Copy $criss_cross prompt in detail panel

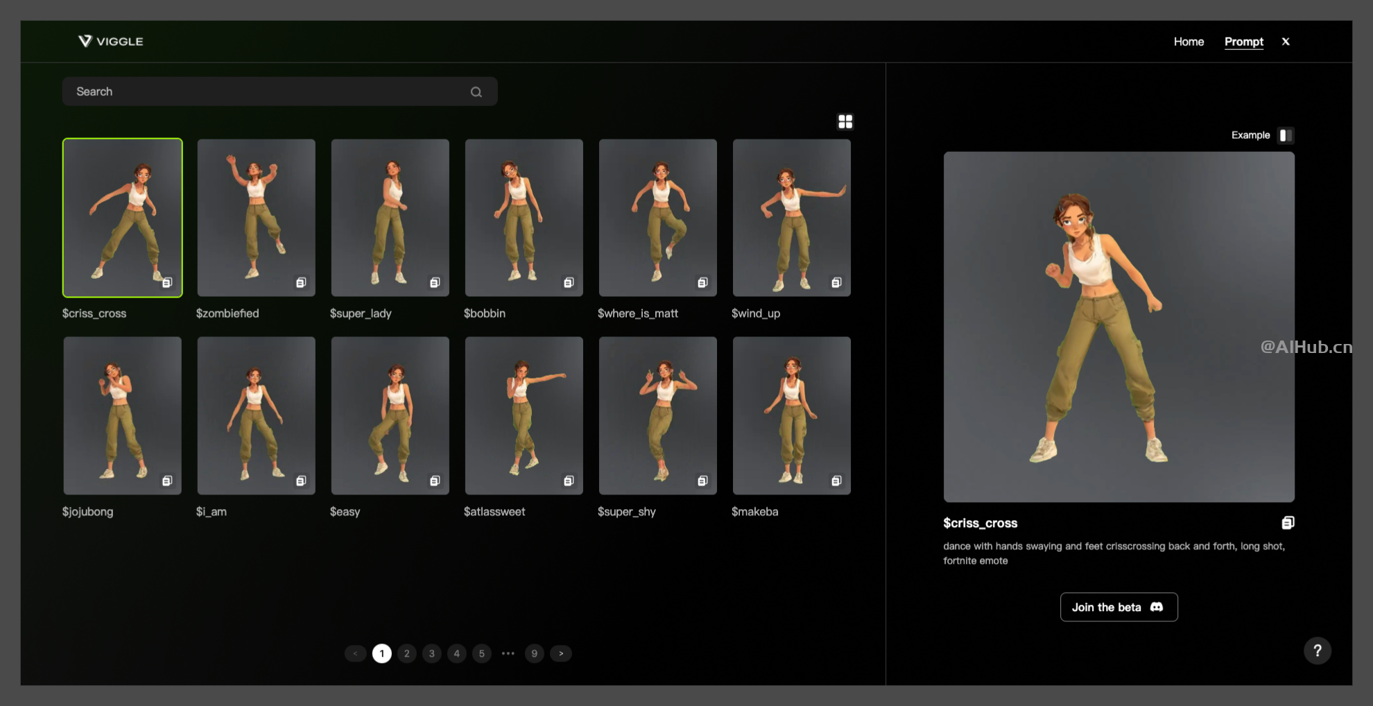1288,523
